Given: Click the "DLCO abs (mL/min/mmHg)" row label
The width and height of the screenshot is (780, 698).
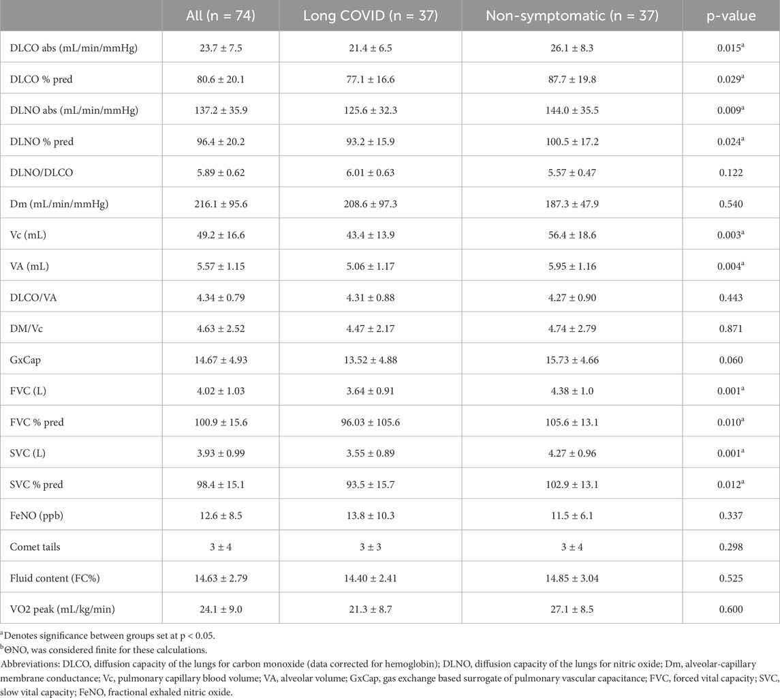Looking at the screenshot, I should 74,48.
